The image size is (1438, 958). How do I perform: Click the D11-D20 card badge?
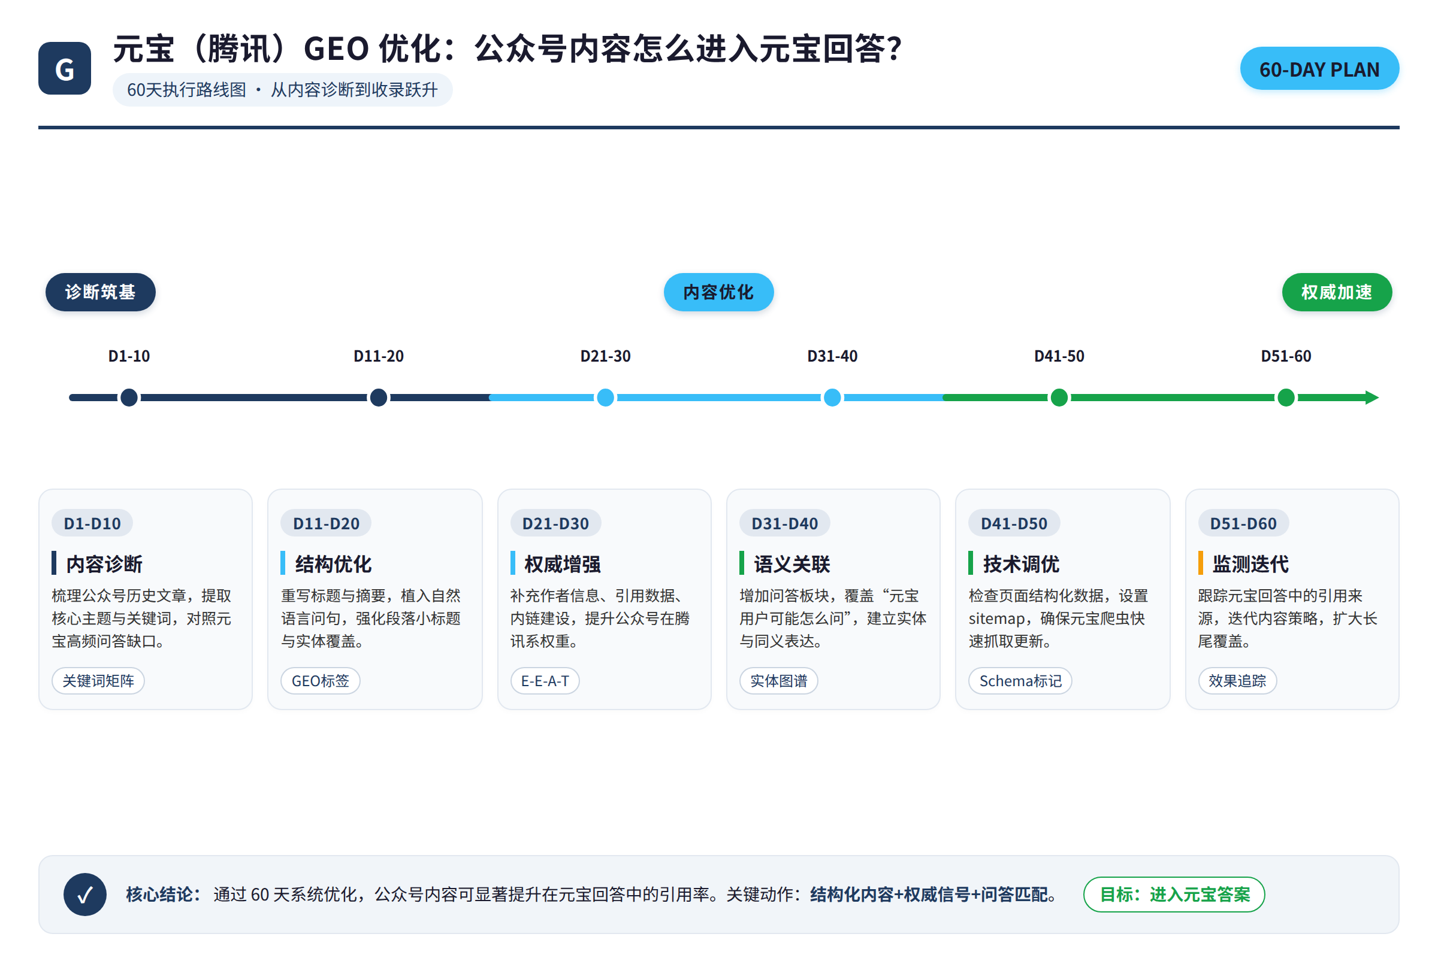pos(326,523)
